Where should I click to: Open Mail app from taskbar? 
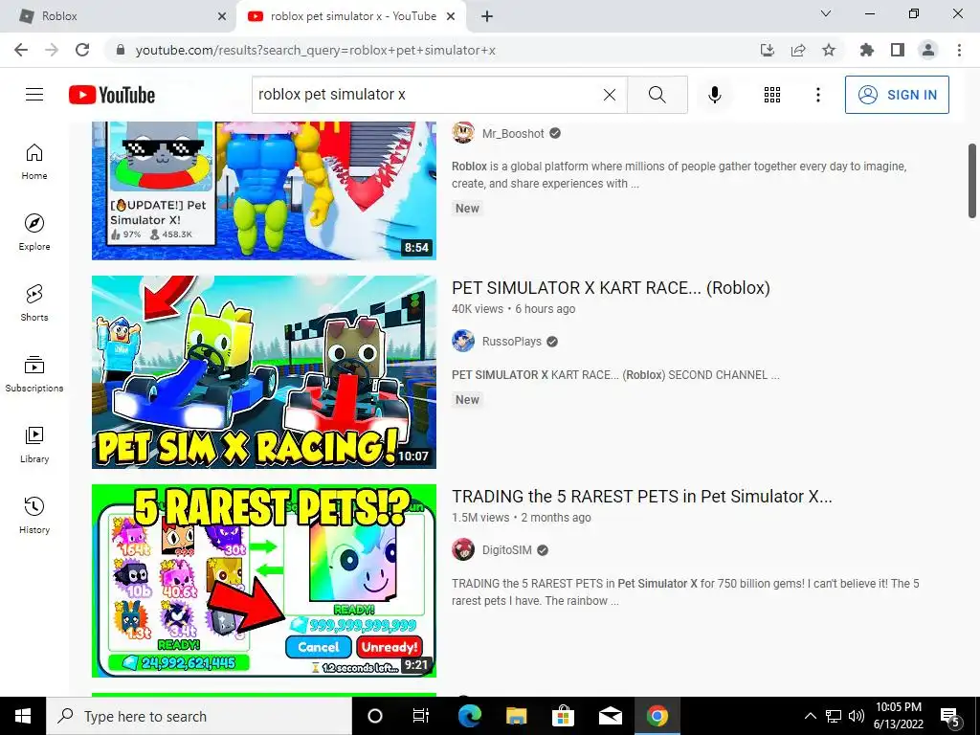coord(610,716)
